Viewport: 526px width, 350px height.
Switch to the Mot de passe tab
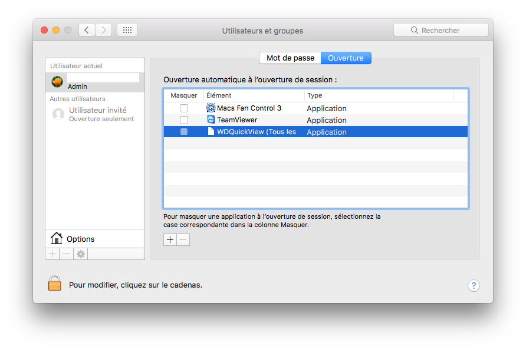(x=290, y=58)
